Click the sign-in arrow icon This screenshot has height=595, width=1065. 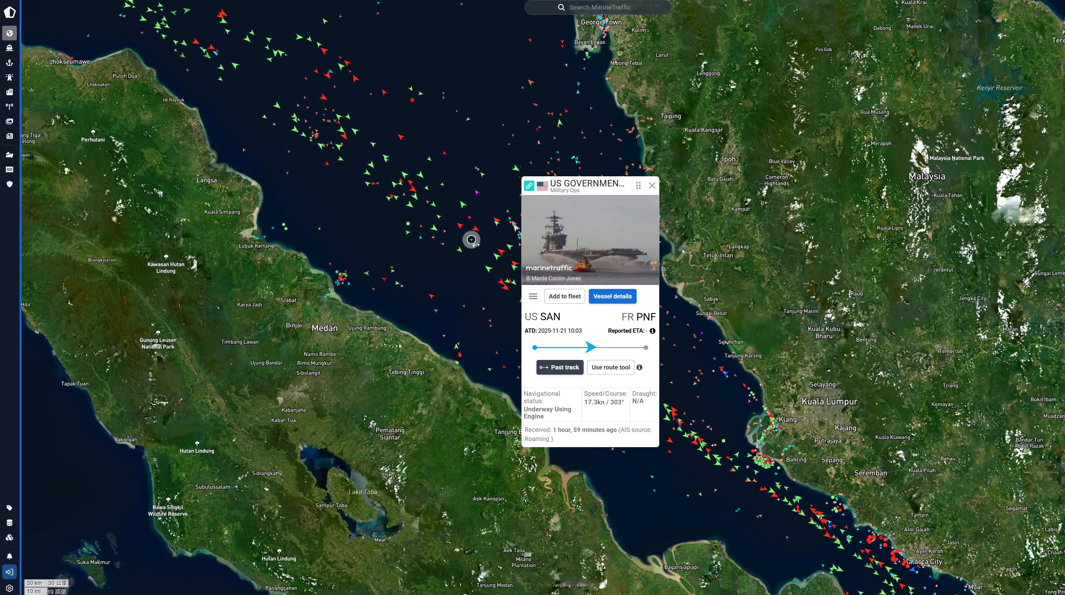click(9, 572)
